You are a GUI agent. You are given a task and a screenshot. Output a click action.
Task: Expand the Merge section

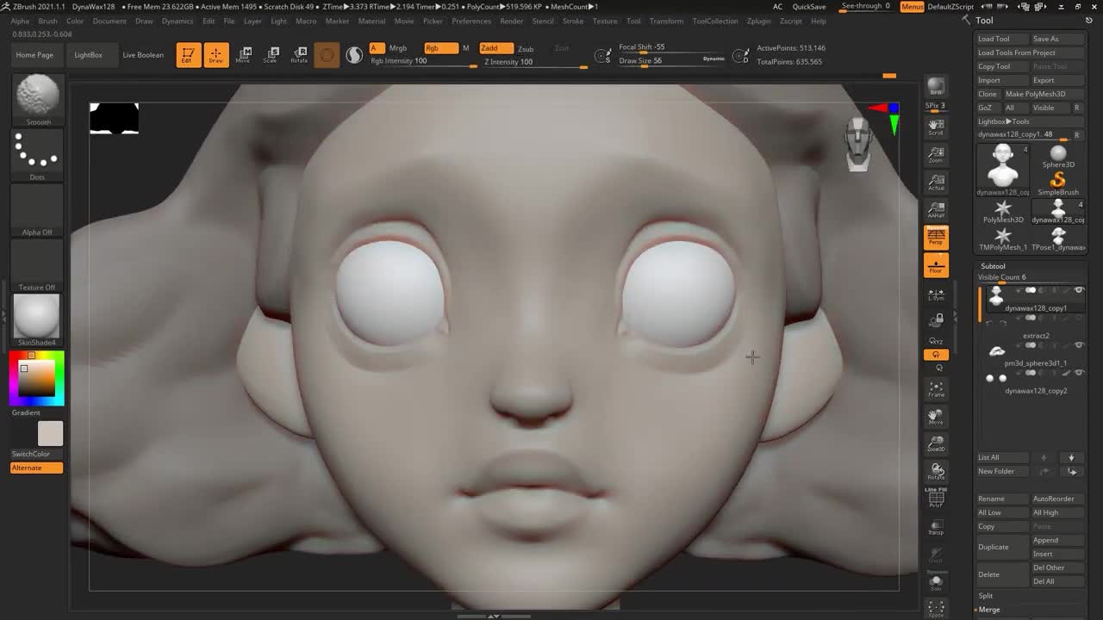[x=989, y=610]
